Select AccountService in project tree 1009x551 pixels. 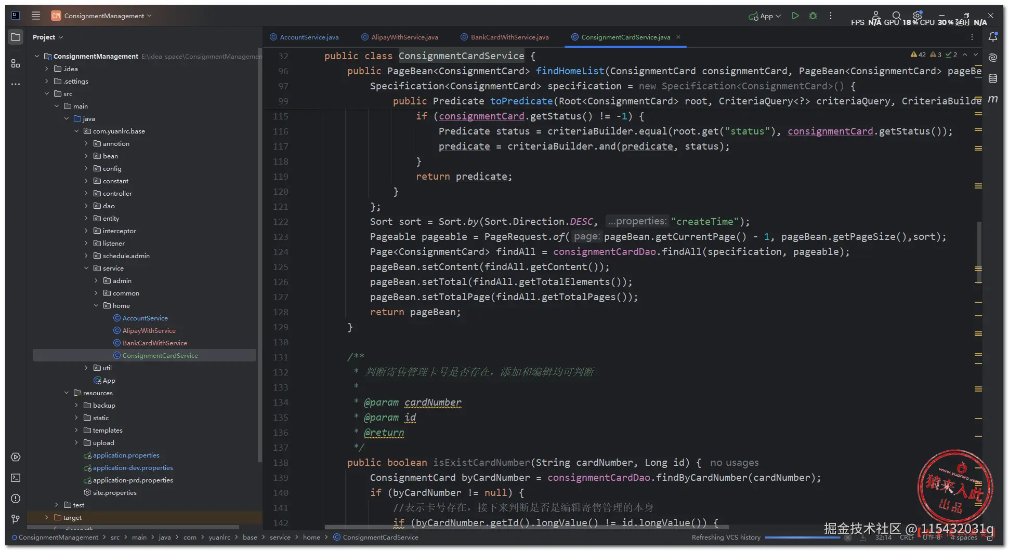pyautogui.click(x=140, y=318)
